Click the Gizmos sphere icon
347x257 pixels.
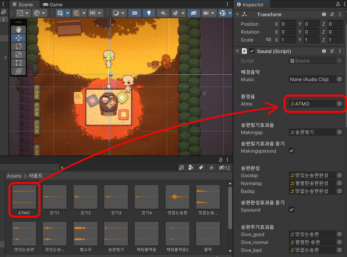pyautogui.click(x=222, y=13)
